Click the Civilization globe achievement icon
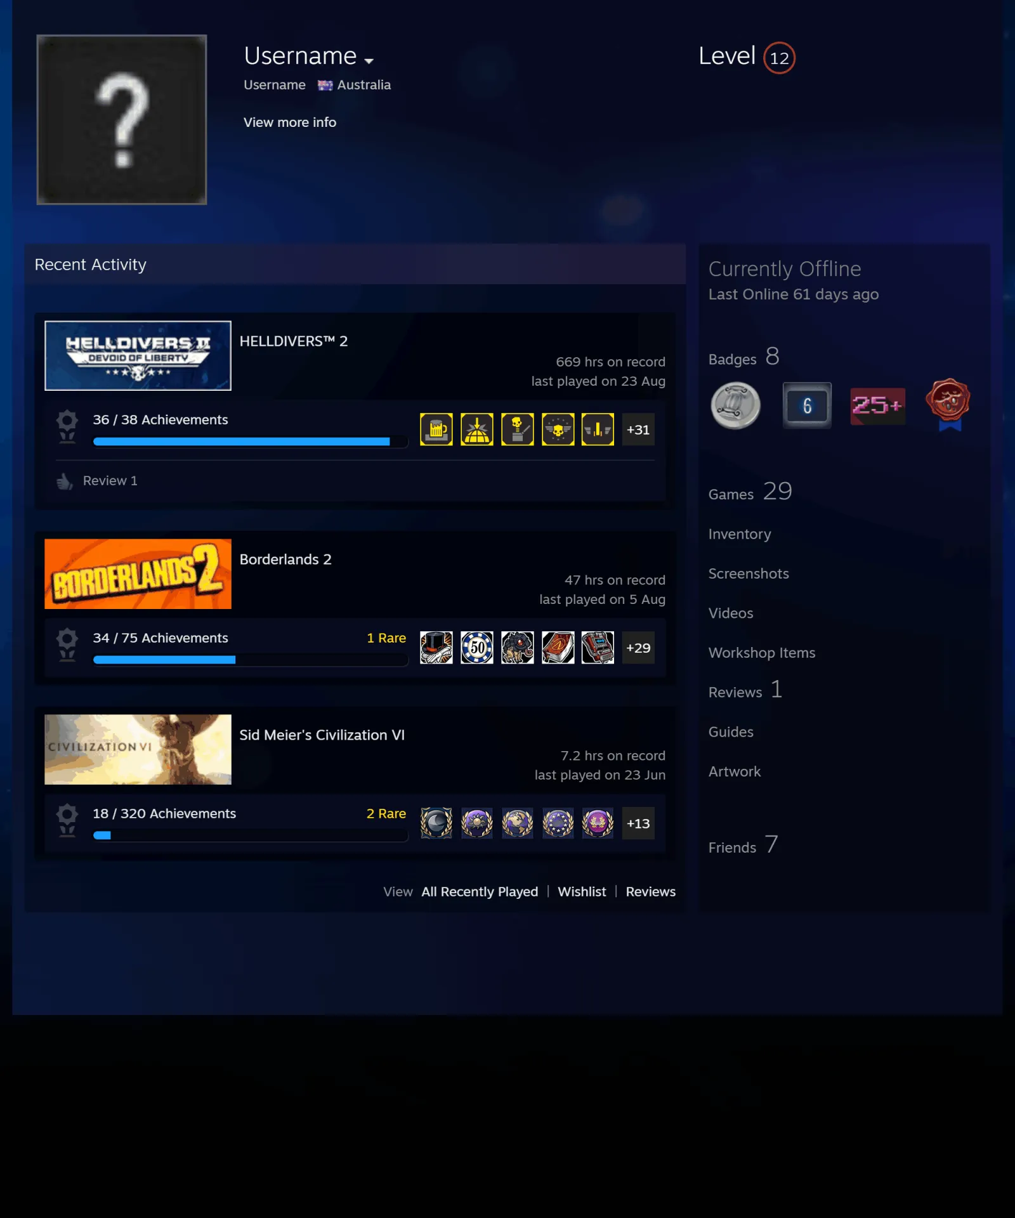This screenshot has width=1015, height=1218. [518, 823]
